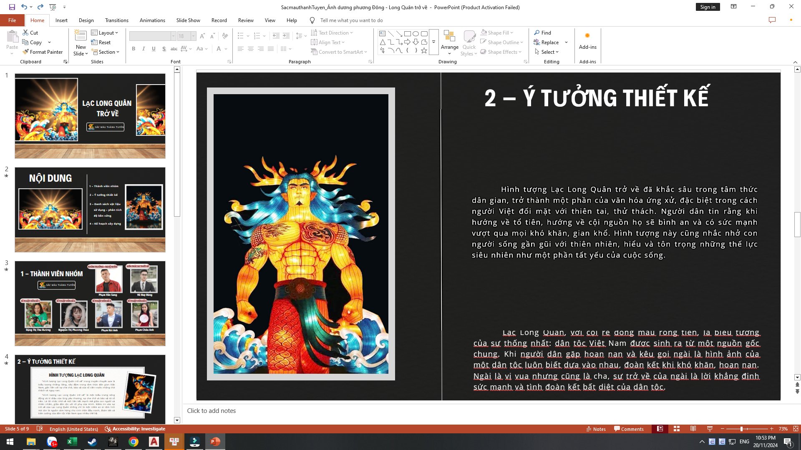Start Slide Show from status bar

(x=710, y=429)
